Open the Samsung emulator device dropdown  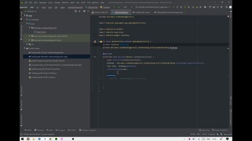[153, 7]
